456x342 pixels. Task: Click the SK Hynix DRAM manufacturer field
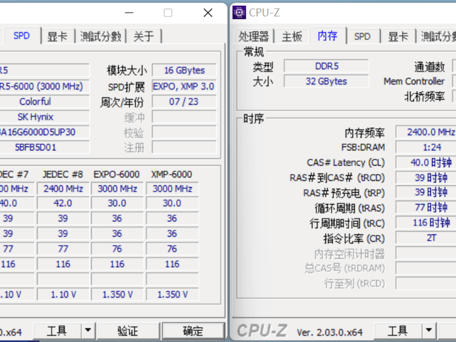pos(44,117)
